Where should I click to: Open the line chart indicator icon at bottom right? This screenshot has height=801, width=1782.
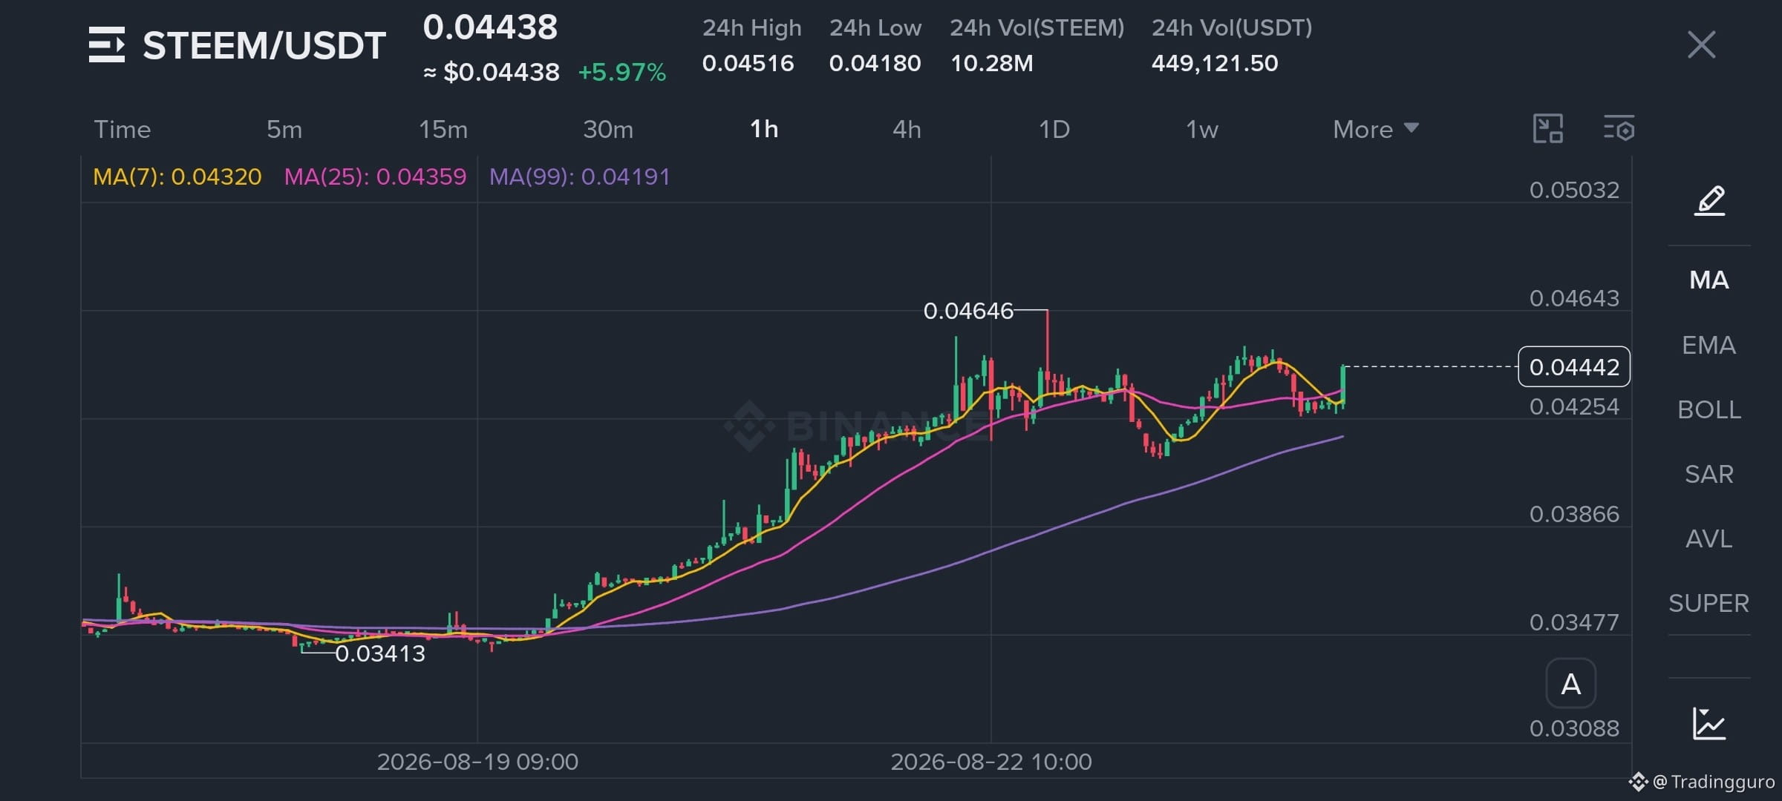coord(1708,723)
